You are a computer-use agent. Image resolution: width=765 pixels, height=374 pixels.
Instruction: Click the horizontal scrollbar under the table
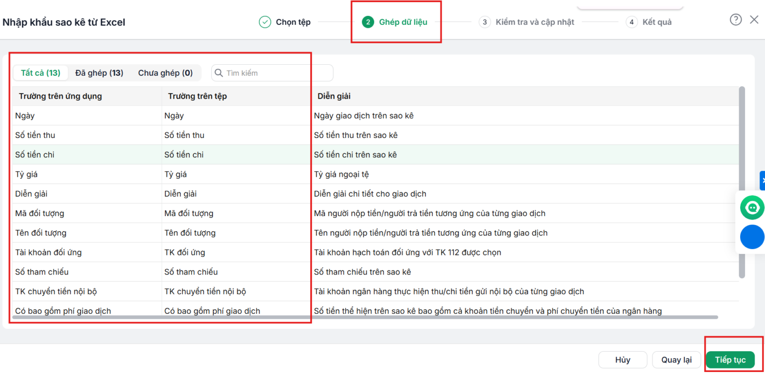coord(365,317)
